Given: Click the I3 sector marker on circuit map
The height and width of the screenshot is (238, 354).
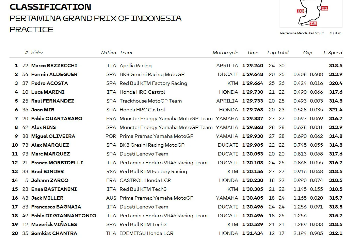Looking at the screenshot, I should (x=300, y=11).
